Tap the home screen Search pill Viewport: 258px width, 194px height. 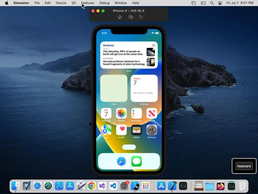point(129,147)
